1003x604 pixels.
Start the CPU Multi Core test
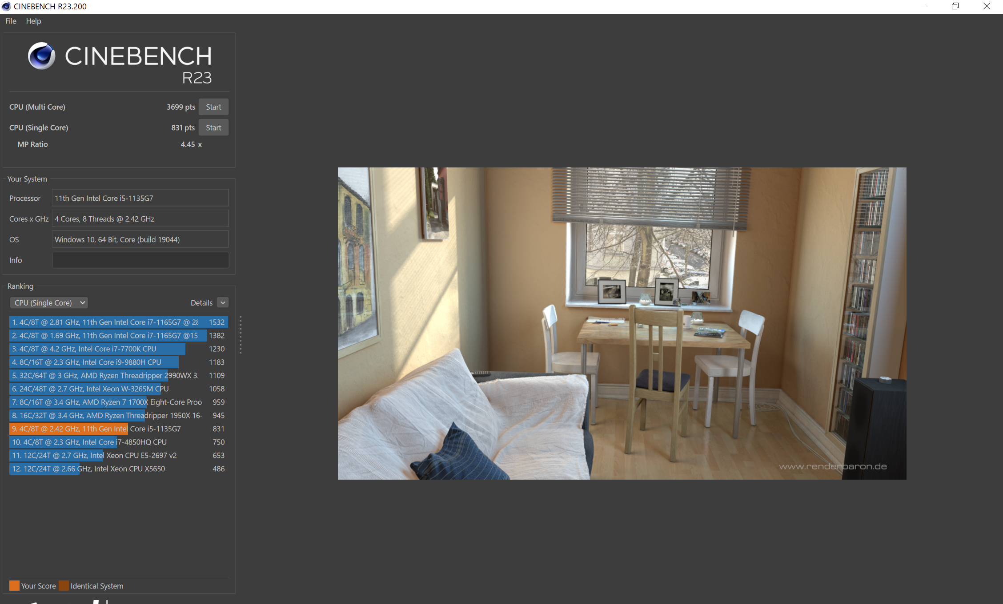click(213, 107)
